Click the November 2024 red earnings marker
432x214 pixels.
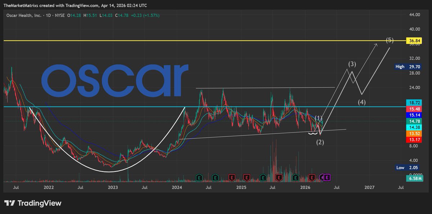click(x=232, y=177)
